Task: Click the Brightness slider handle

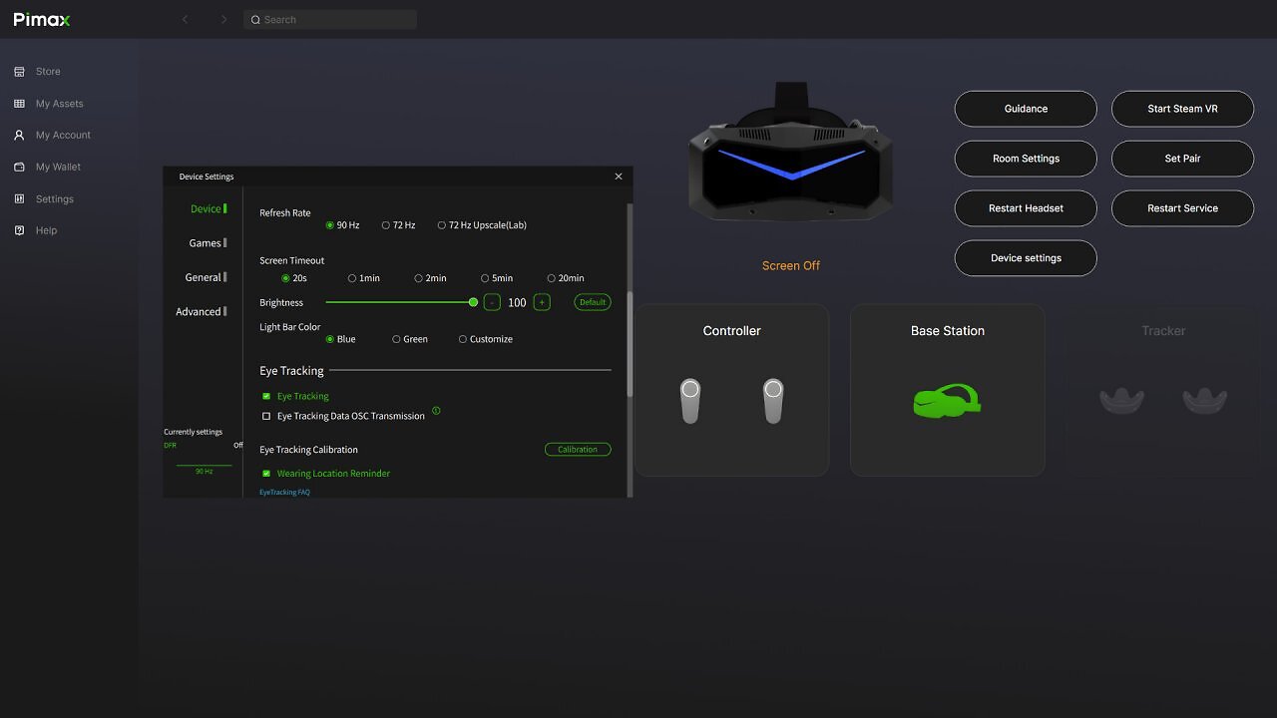Action: [x=473, y=302]
